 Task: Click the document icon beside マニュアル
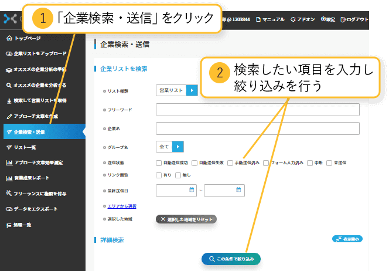coord(258,19)
